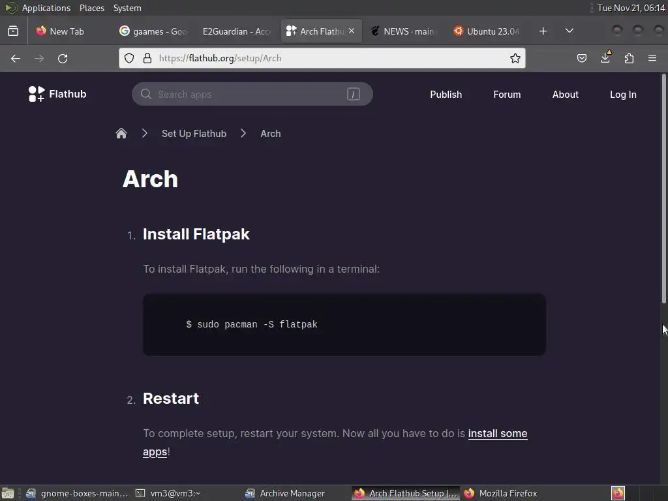Image resolution: width=668 pixels, height=501 pixels.
Task: Show the Downloads panel
Action: coord(605,57)
